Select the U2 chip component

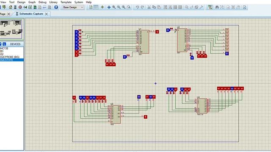coord(182,40)
